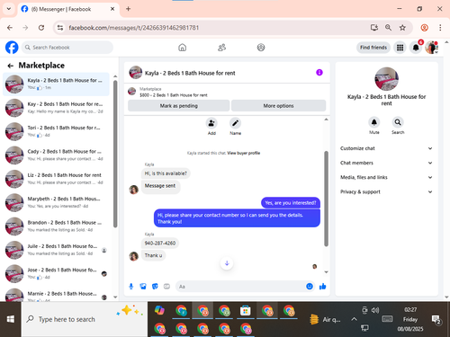
Task: Send a thumbs-up like
Action: coord(323,287)
